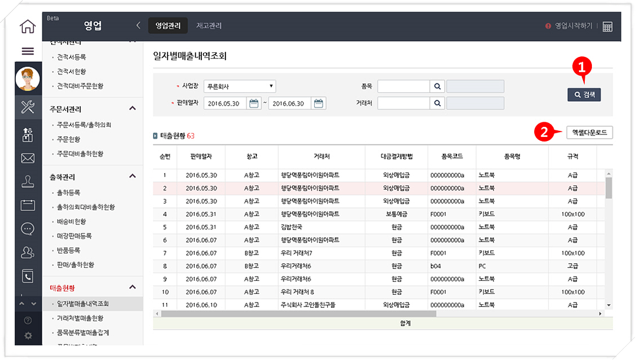This screenshot has width=636, height=363.
Task: Click end date field 2016.06.30
Action: [x=289, y=103]
